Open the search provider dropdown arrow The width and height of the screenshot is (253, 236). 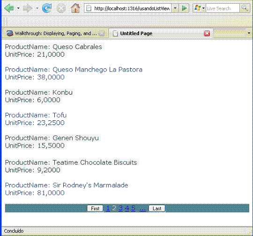click(x=203, y=8)
